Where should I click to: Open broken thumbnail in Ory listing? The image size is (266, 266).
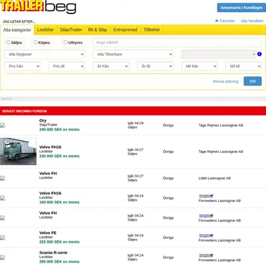3,125
